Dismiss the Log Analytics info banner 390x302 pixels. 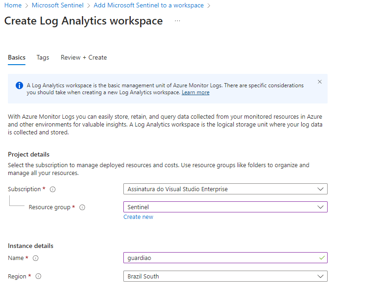tap(319, 82)
